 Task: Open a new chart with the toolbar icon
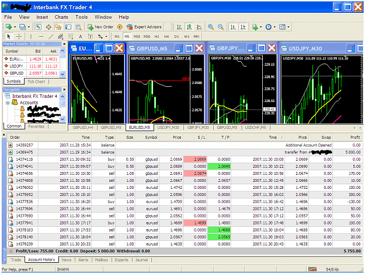click(x=9, y=27)
